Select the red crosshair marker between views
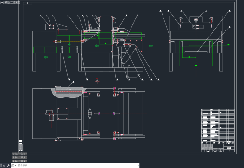This screenshot has width=244, height=168. pos(97,81)
